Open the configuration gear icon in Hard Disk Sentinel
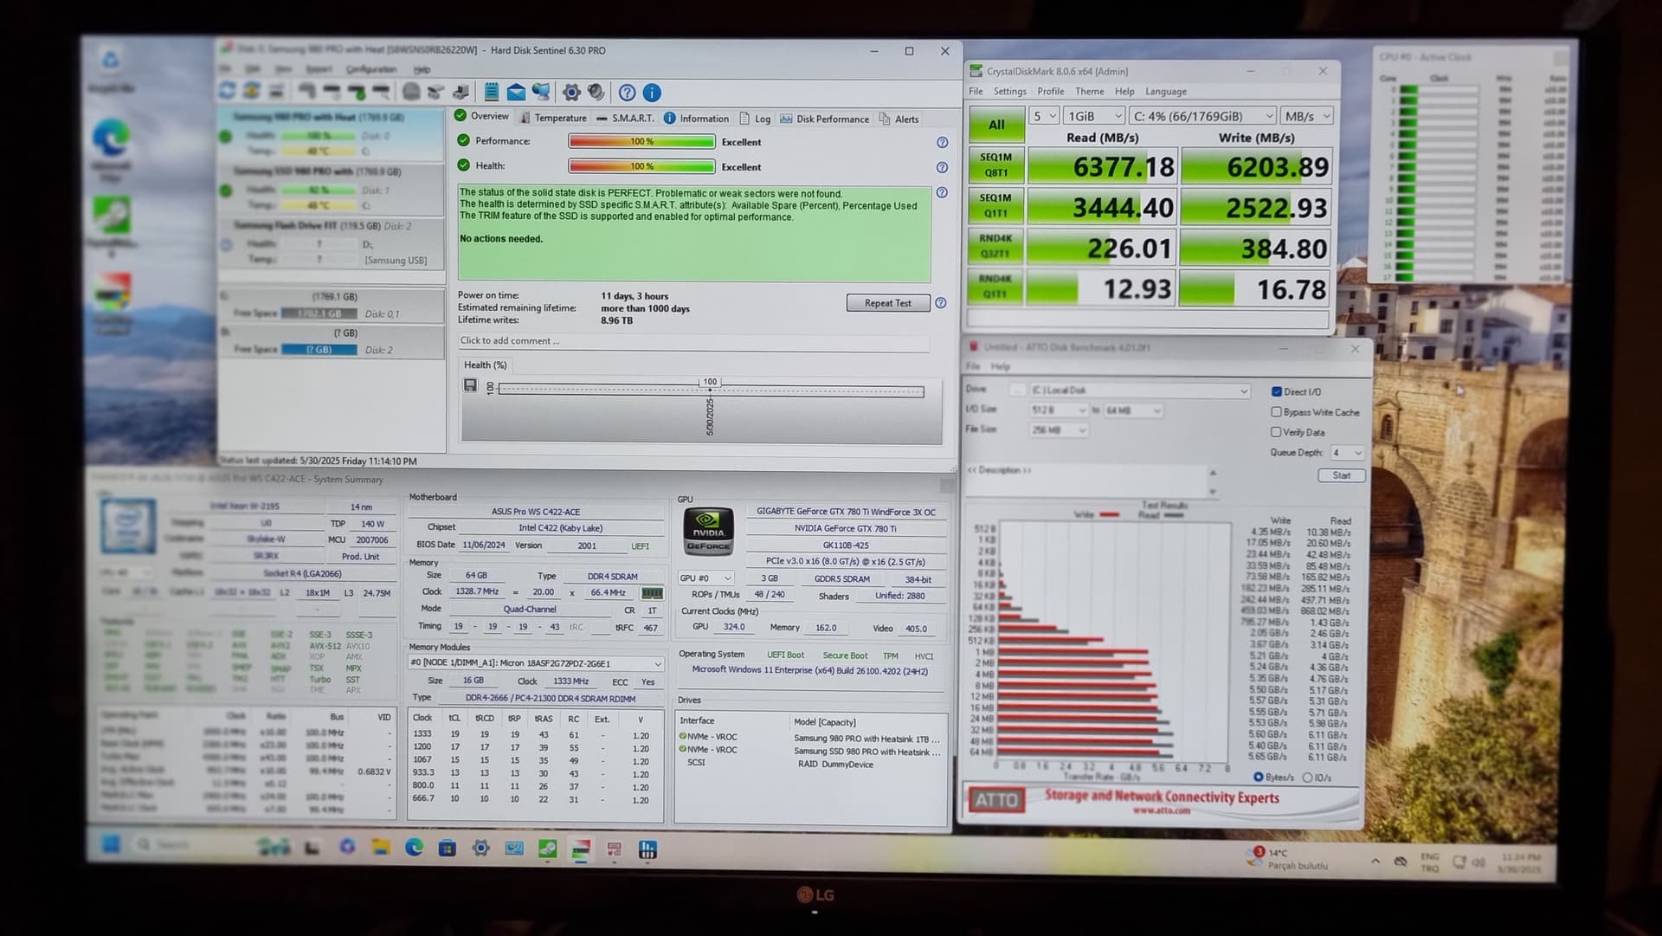The width and height of the screenshot is (1662, 936). pyautogui.click(x=571, y=92)
